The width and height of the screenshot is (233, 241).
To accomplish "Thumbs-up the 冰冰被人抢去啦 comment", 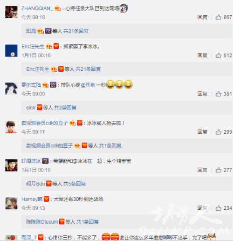I will click(219, 132).
